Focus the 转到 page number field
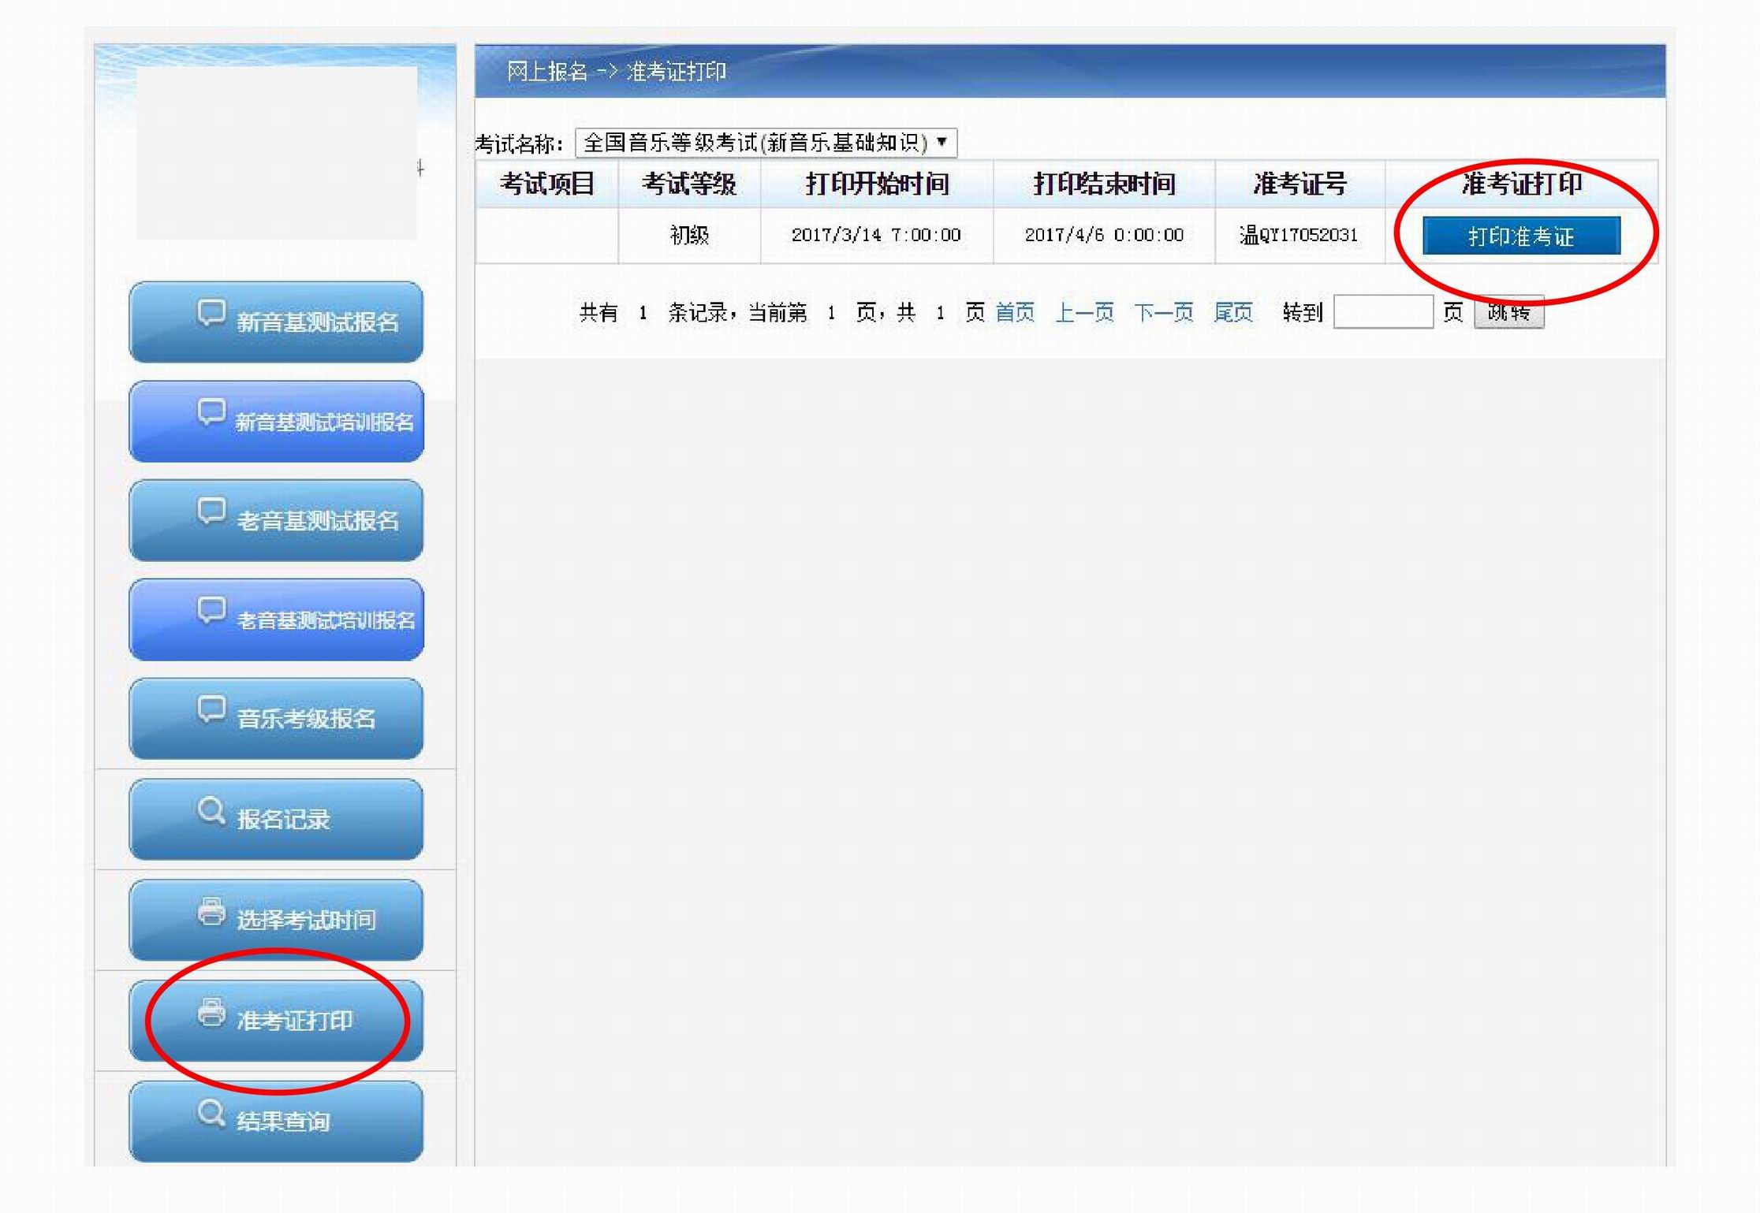Screen dimensions: 1760x1213 pos(1383,312)
